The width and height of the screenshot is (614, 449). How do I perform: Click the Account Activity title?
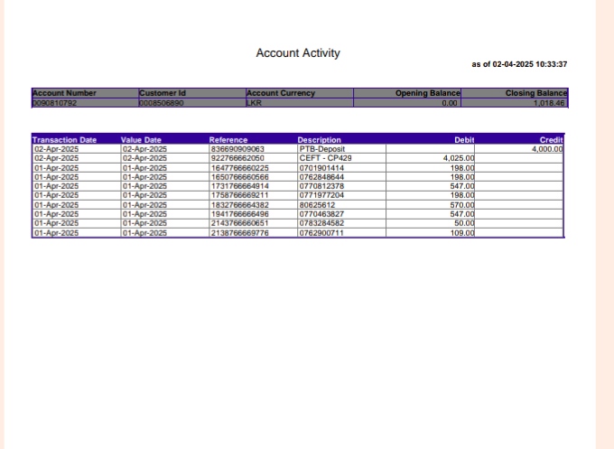[x=298, y=53]
